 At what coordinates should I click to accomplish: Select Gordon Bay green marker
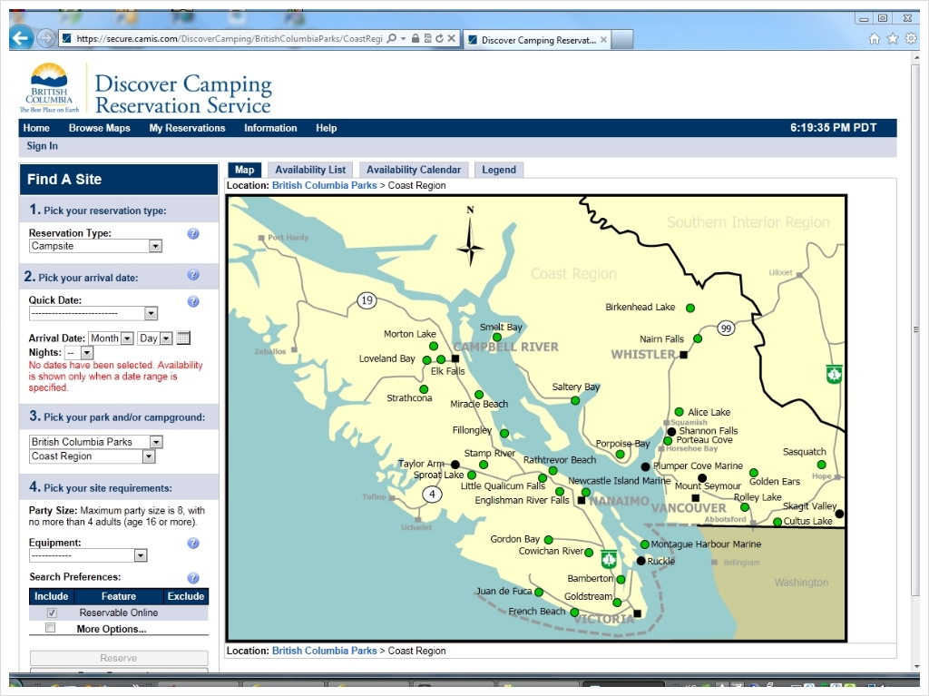click(x=549, y=540)
